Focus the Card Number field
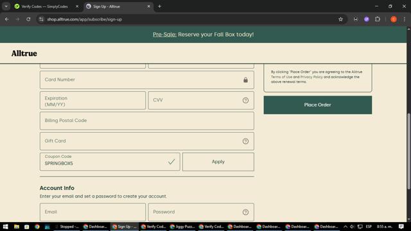This screenshot has width=411, height=231. (147, 80)
